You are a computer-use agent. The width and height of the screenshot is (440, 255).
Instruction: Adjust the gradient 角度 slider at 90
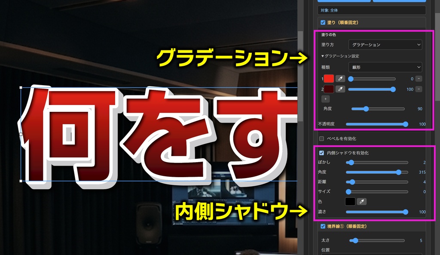pos(378,109)
